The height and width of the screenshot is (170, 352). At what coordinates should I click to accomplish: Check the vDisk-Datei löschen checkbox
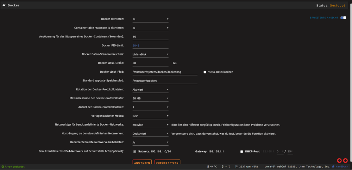pos(205,72)
